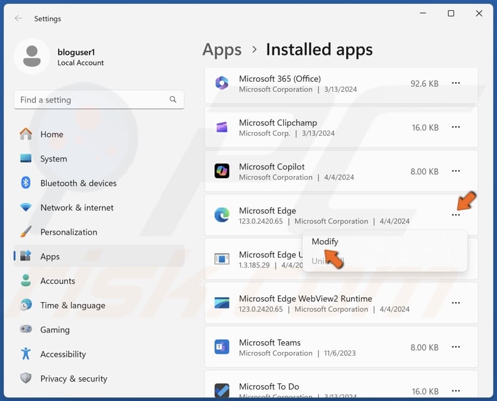Open more options for Microsoft Edge

pos(455,215)
